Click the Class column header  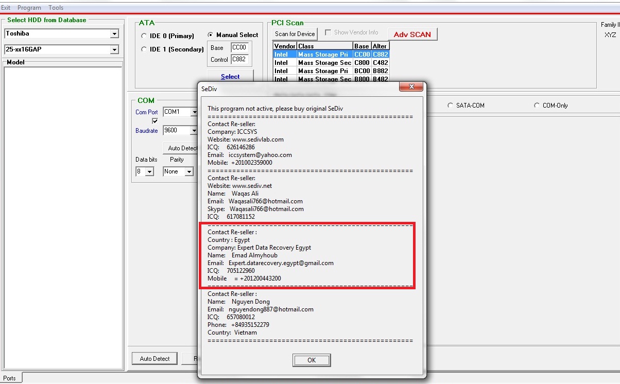325,46
